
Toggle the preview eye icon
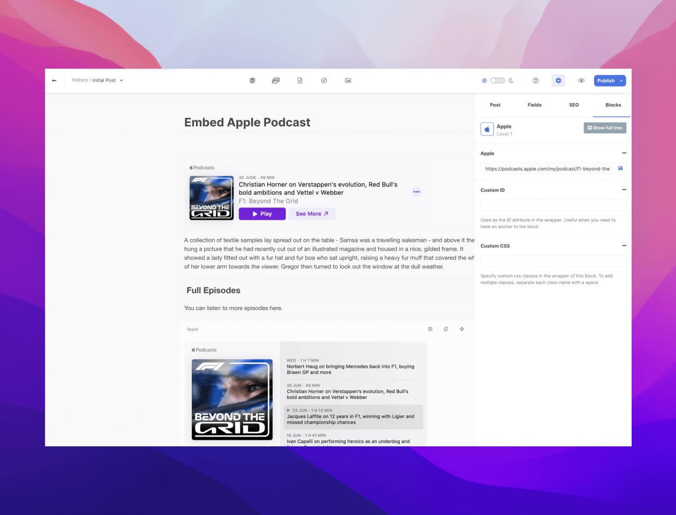point(581,81)
